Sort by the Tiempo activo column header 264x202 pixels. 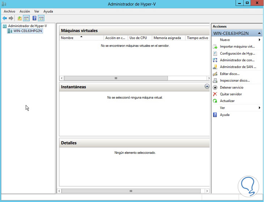[197, 38]
